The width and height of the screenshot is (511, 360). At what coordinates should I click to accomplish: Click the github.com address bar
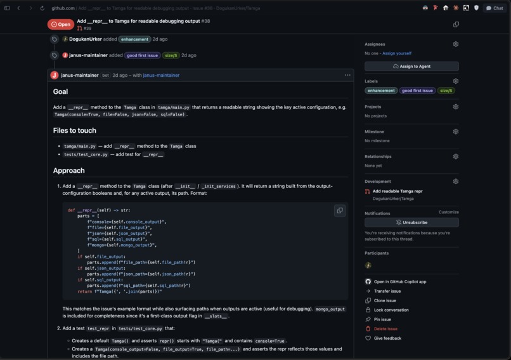point(156,8)
